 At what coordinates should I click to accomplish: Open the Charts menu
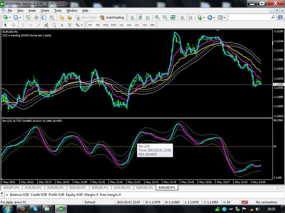45,11
